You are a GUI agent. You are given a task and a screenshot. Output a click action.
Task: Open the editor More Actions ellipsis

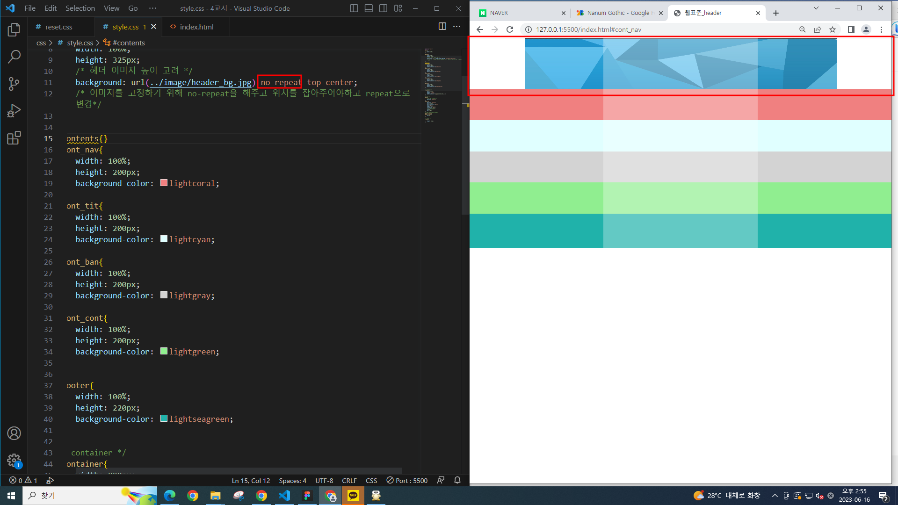(x=457, y=27)
